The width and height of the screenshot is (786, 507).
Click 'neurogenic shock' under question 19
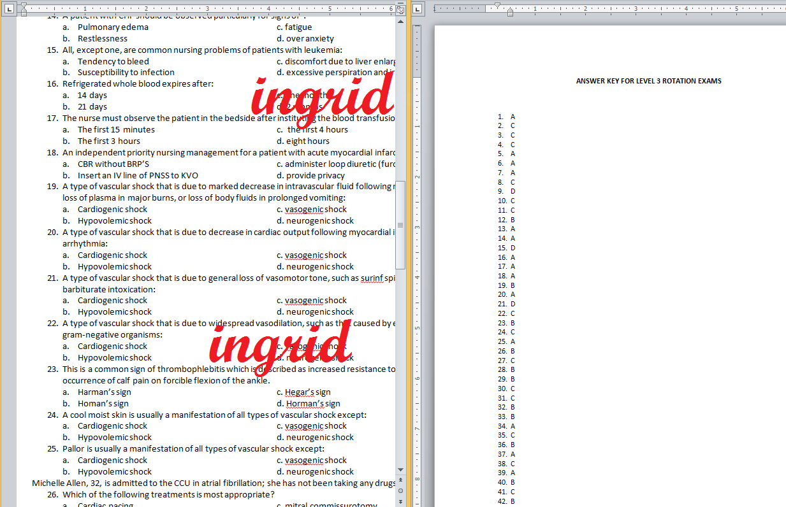(320, 220)
